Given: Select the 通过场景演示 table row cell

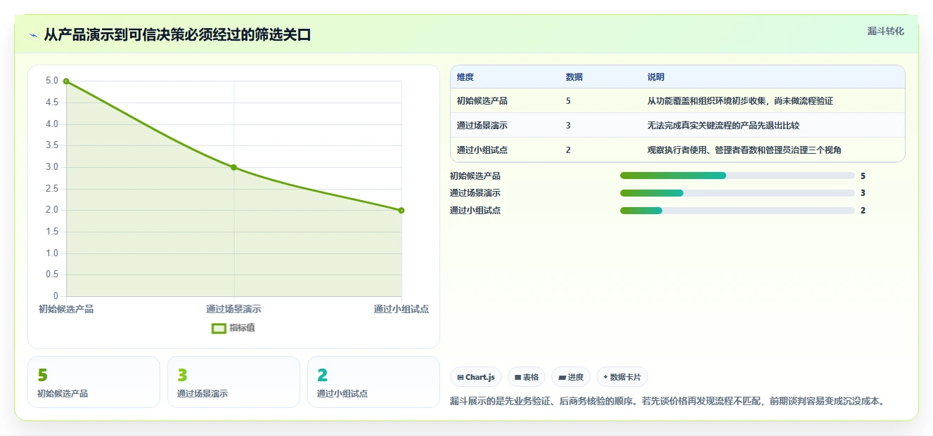Looking at the screenshot, I should pyautogui.click(x=482, y=126).
